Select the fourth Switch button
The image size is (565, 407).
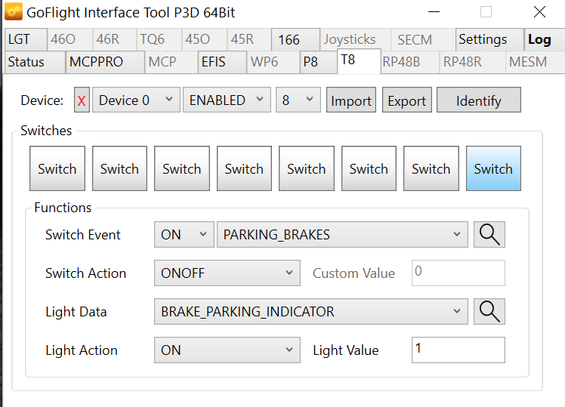pyautogui.click(x=244, y=169)
